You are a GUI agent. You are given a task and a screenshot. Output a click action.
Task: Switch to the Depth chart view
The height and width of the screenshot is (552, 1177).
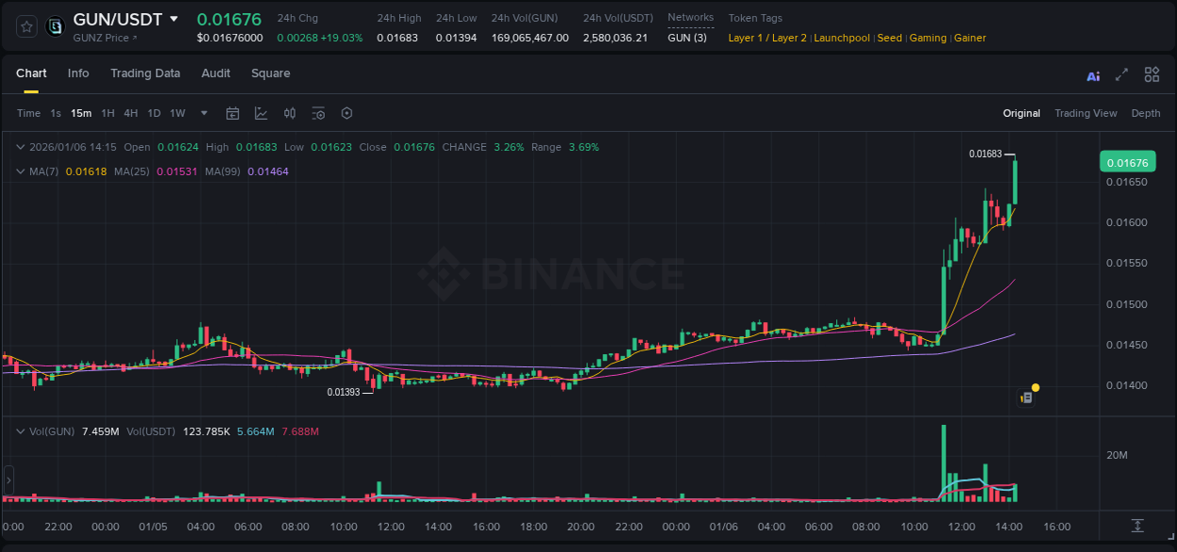pyautogui.click(x=1146, y=113)
